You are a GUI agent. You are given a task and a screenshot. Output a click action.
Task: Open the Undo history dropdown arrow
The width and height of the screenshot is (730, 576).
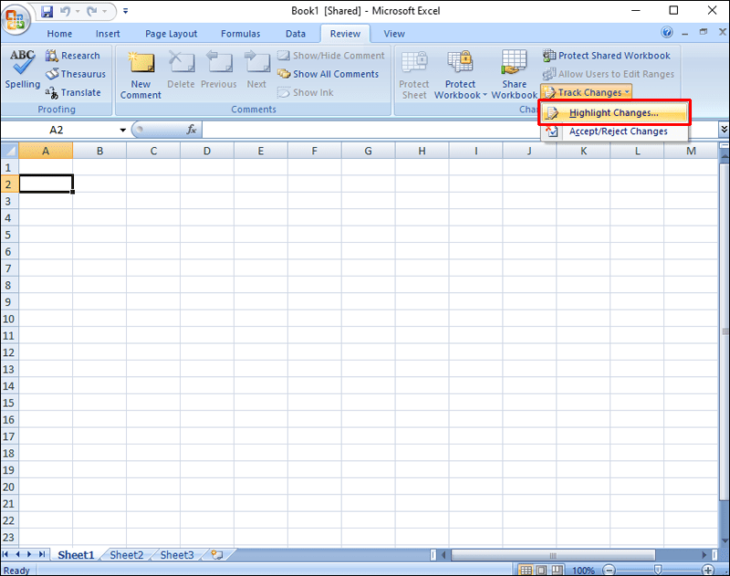point(78,11)
